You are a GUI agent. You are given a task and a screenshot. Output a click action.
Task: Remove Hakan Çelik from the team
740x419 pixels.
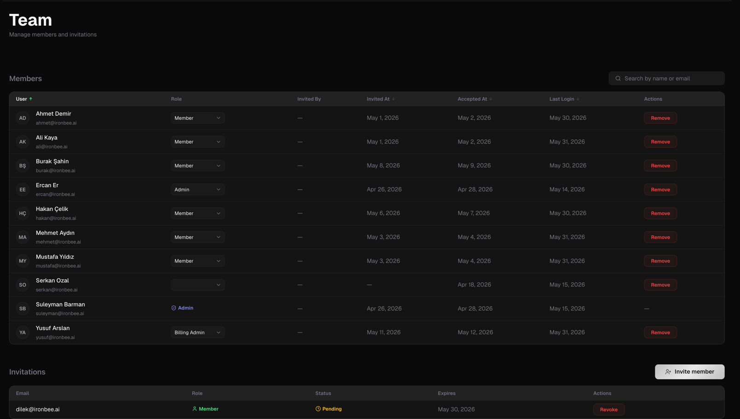[660, 213]
